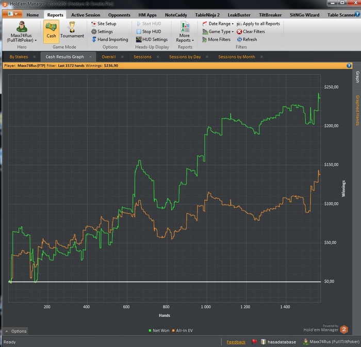361x347 pixels.
Task: Click Clear Filters
Action: [x=251, y=31]
